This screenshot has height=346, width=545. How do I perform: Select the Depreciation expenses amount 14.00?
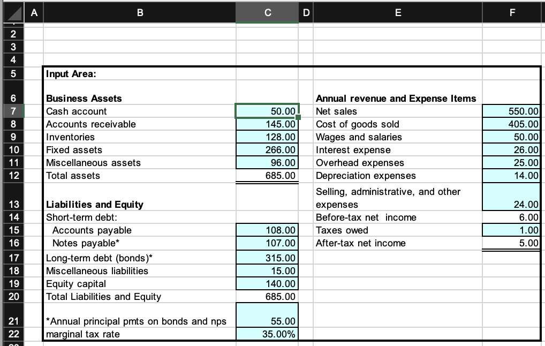point(511,176)
